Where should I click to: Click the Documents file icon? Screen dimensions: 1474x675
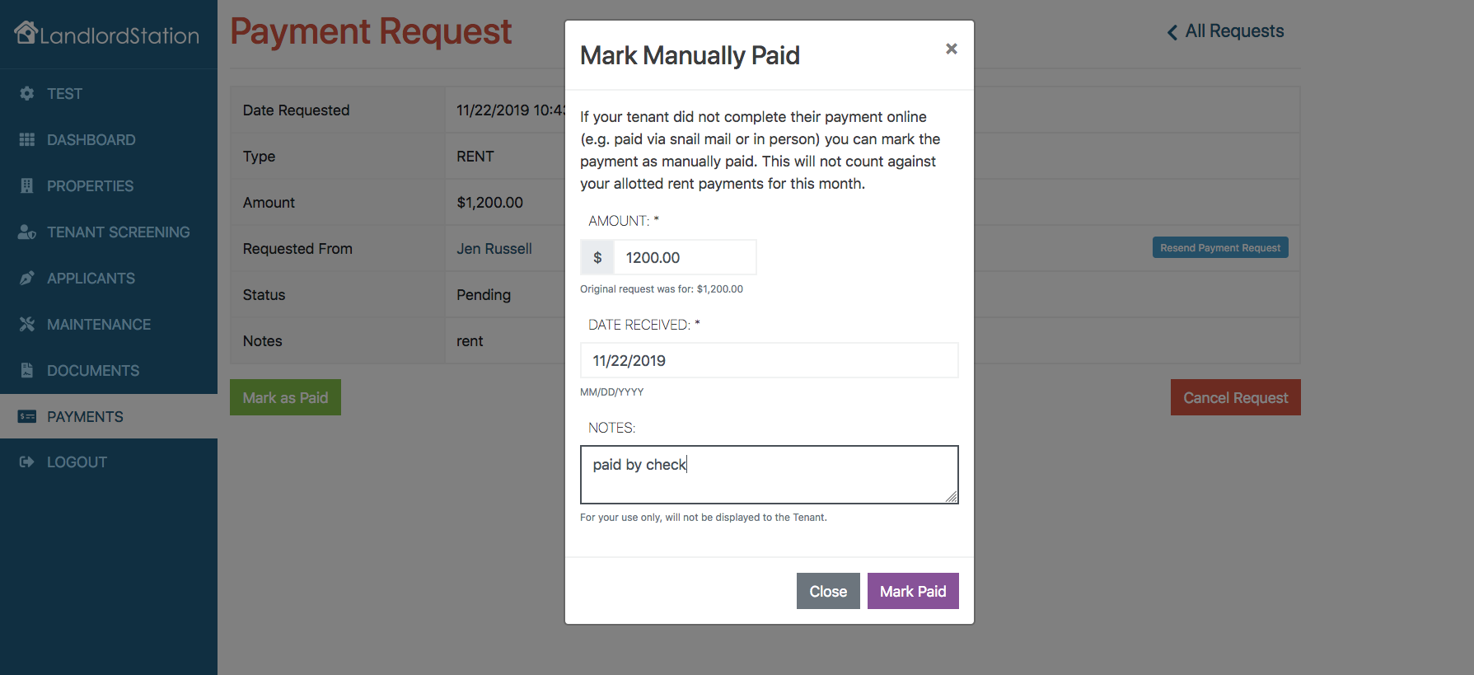(x=27, y=371)
